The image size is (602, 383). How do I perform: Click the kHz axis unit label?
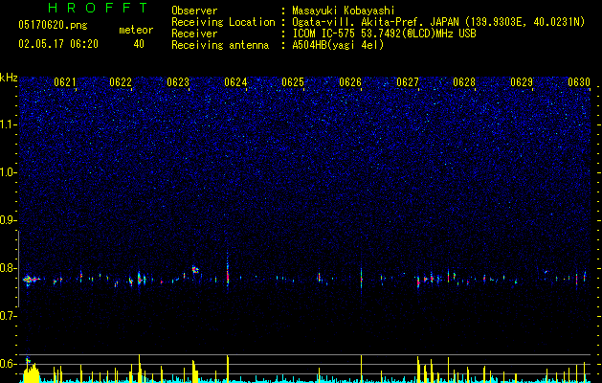pos(9,78)
